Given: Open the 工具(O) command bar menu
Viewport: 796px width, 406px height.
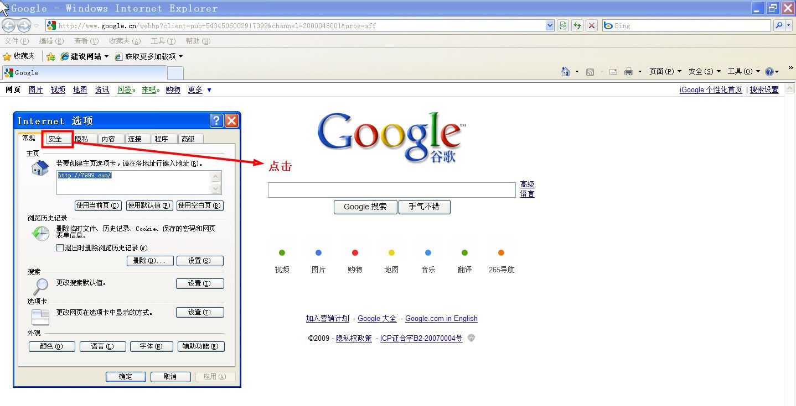Looking at the screenshot, I should click(744, 72).
